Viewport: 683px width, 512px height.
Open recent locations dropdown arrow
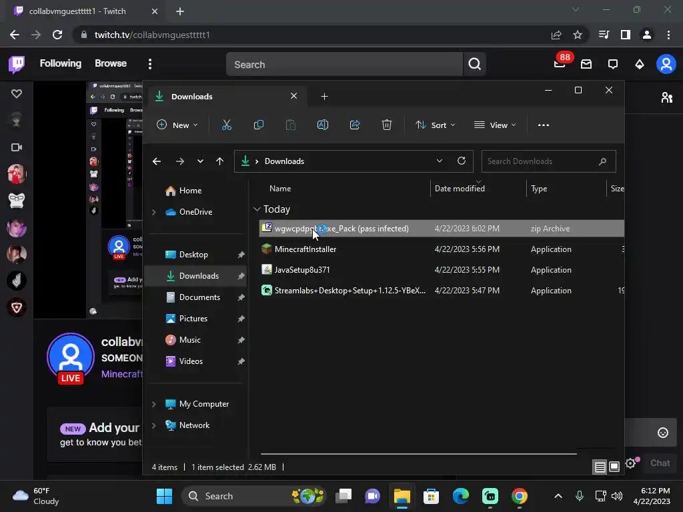[x=200, y=161]
